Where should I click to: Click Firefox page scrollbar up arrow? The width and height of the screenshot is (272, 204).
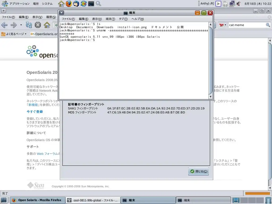point(270,40)
